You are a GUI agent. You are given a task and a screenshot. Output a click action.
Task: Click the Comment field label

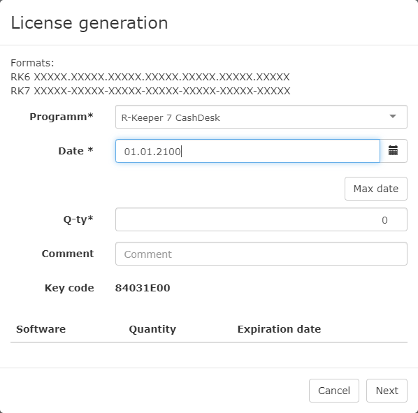click(x=68, y=254)
